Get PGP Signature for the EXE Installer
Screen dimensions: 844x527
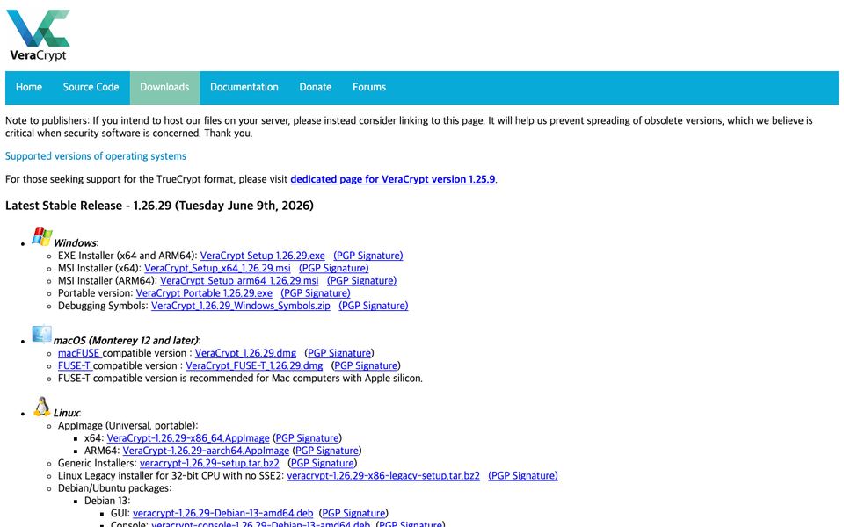(x=368, y=256)
